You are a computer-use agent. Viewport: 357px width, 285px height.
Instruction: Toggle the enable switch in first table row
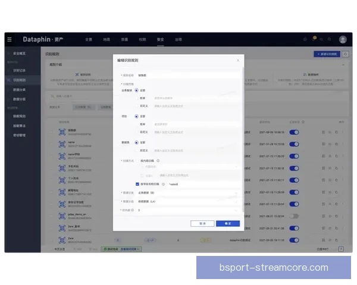click(294, 133)
